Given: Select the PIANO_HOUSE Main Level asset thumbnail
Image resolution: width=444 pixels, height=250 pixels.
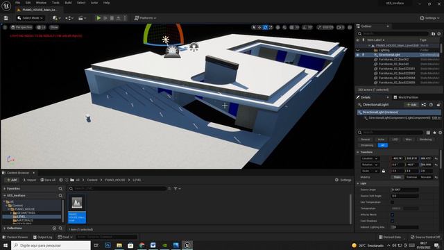Looking at the screenshot, I should point(77,209).
